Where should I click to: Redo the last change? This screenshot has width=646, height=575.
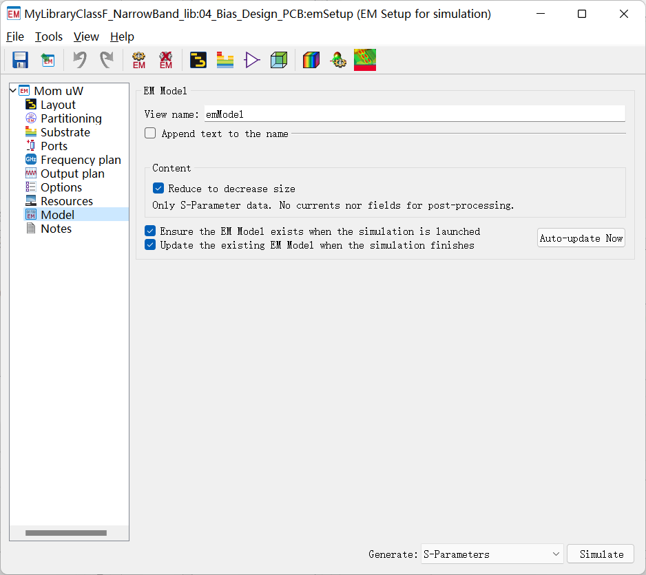107,60
